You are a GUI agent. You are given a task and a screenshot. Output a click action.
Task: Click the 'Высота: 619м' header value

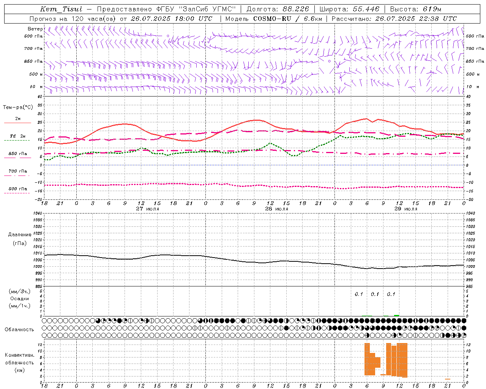click(416, 9)
